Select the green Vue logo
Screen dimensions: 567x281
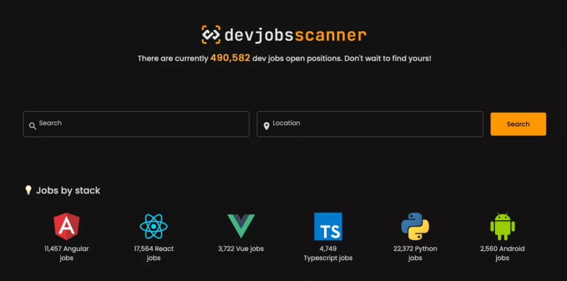241,226
